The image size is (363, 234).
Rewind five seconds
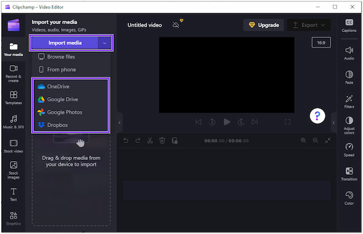tap(212, 122)
